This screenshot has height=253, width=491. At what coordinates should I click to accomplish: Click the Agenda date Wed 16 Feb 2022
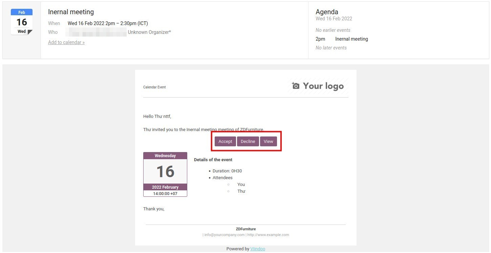(334, 19)
